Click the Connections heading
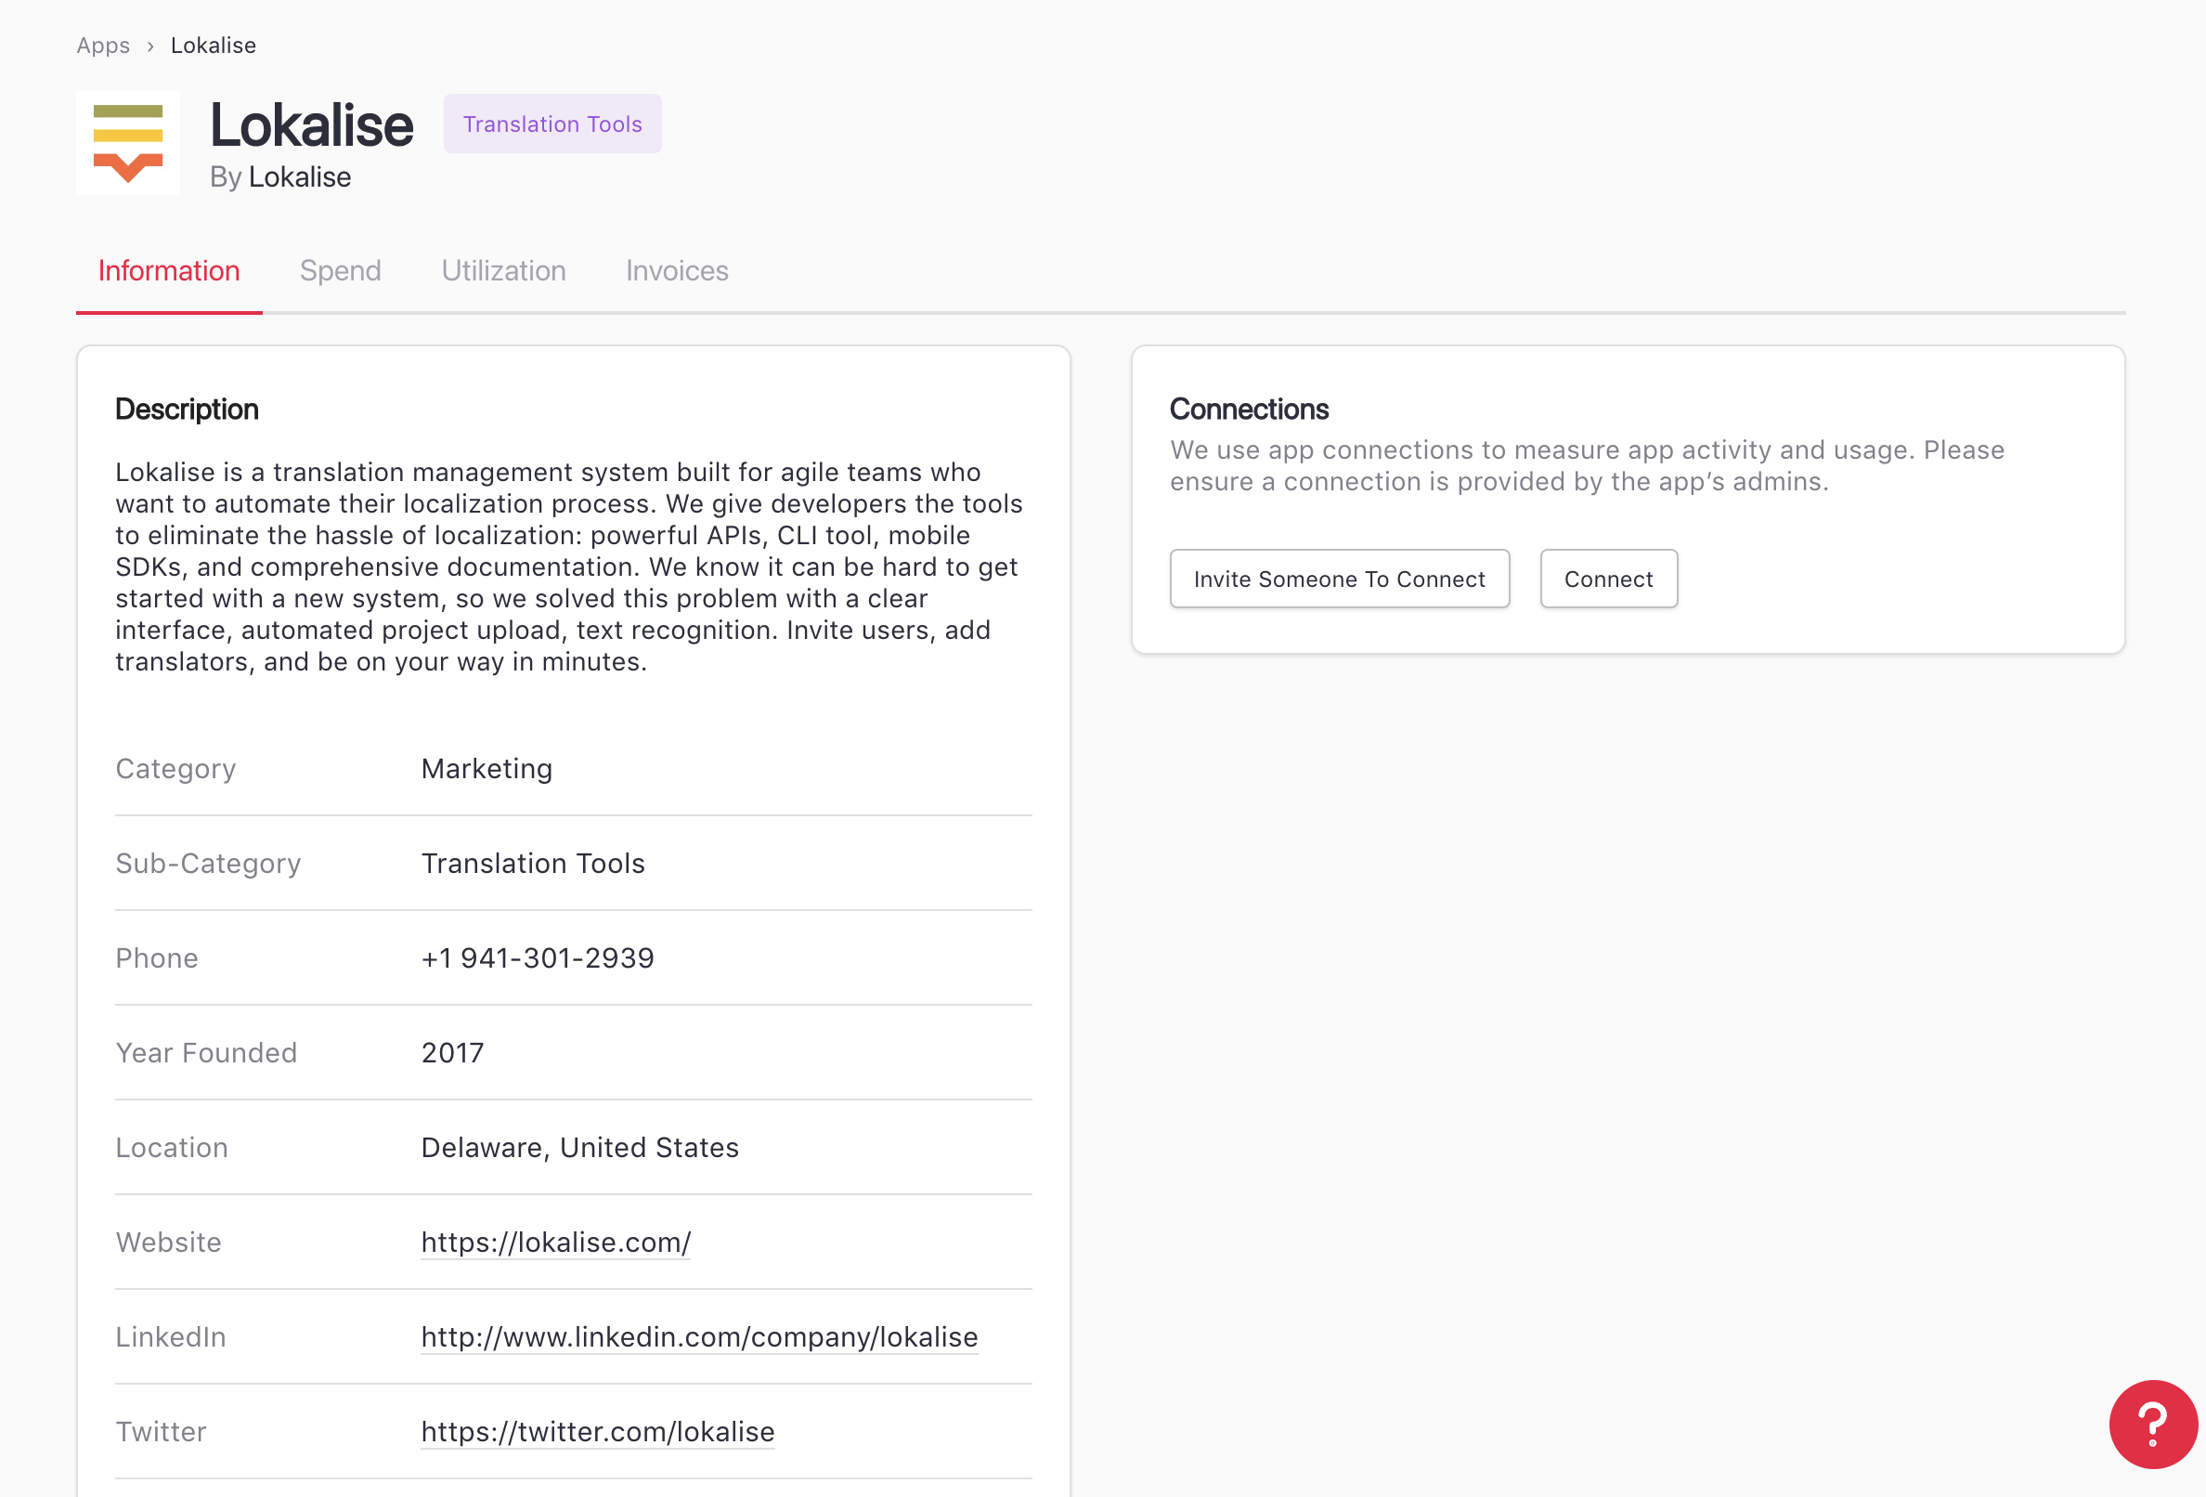The image size is (2206, 1497). pos(1248,410)
